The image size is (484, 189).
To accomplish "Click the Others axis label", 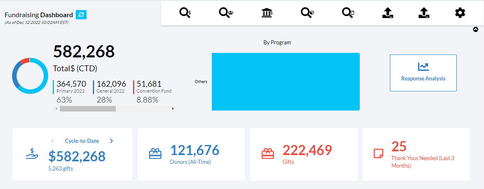I will coord(201,82).
